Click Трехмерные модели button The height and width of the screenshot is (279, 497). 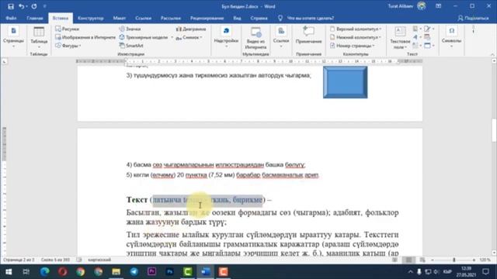tap(143, 37)
